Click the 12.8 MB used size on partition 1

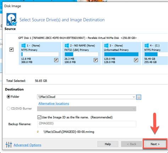26,59
